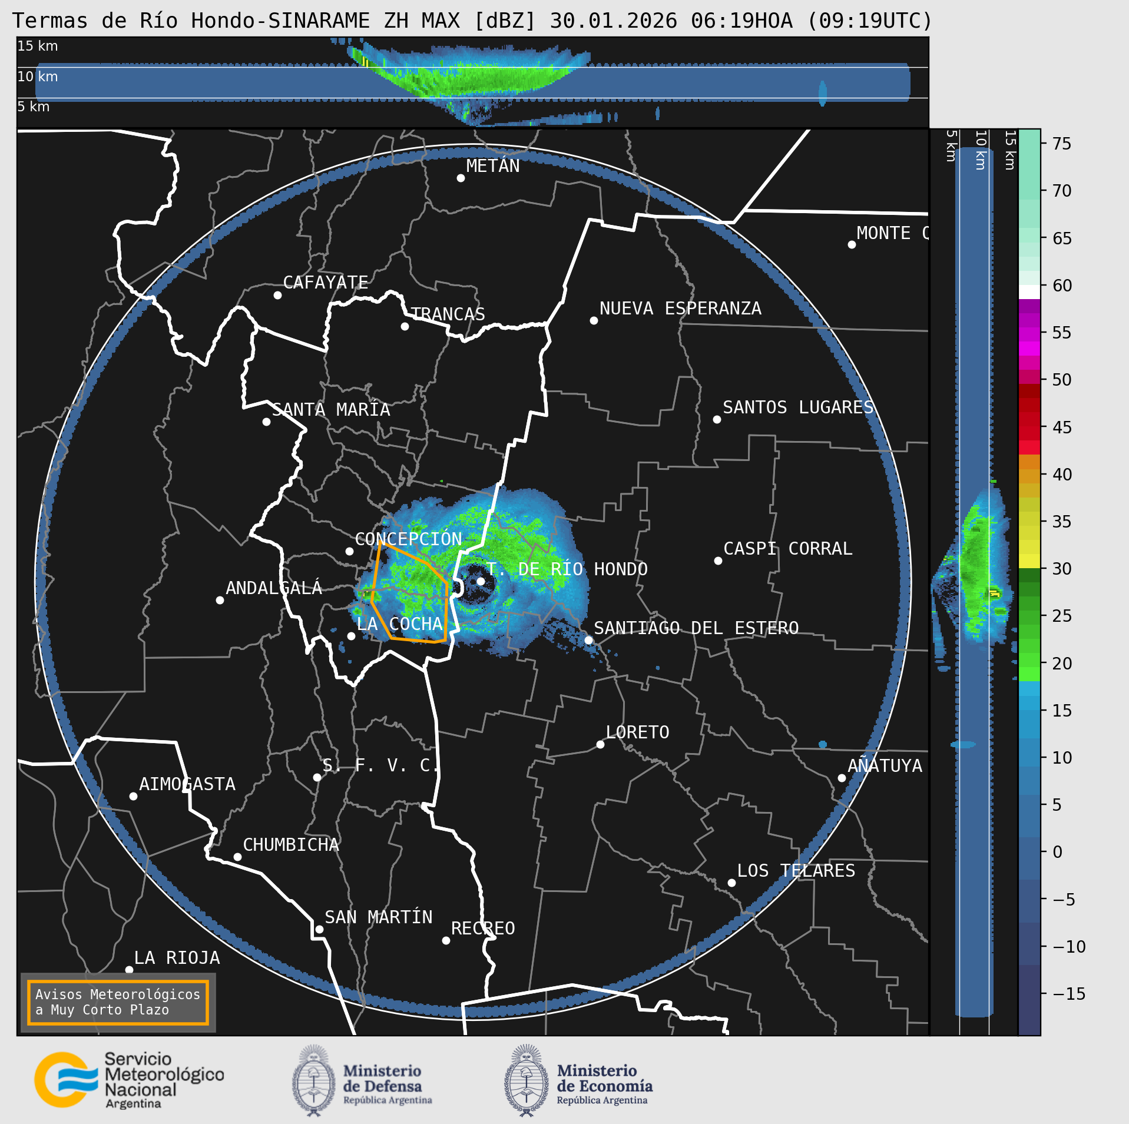The image size is (1129, 1124).
Task: Click the SANTOS LUGARES label
Action: point(798,407)
